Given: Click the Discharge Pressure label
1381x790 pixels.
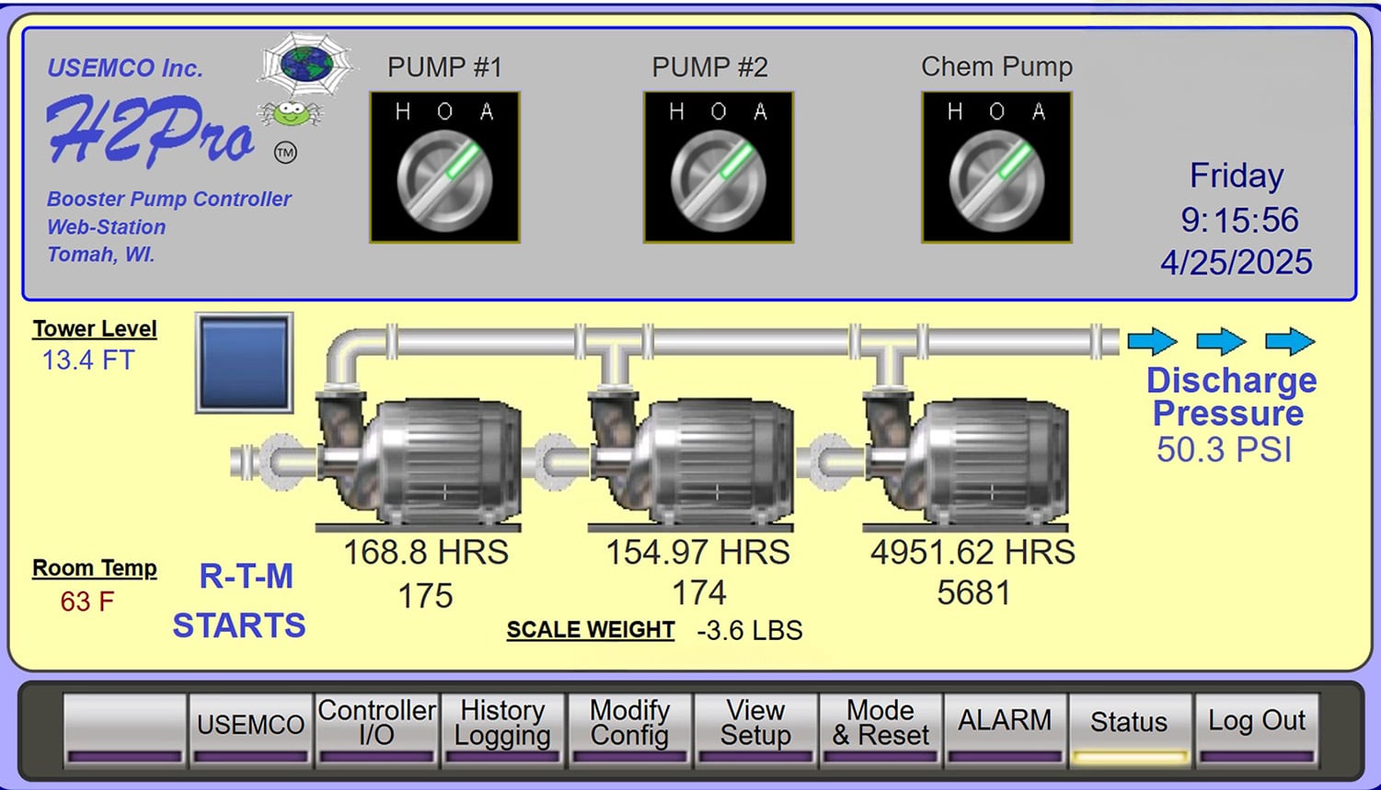Looking at the screenshot, I should (x=1231, y=396).
